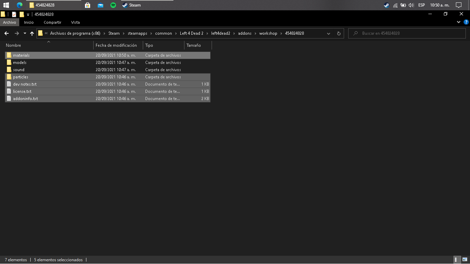This screenshot has height=264, width=470.
Task: Open the Wi-Fi network tray icon
Action: pos(395,5)
